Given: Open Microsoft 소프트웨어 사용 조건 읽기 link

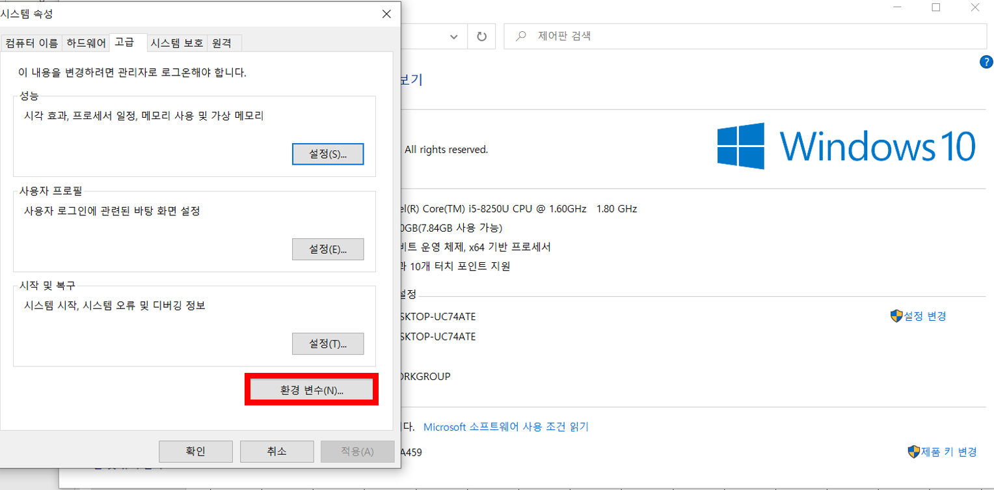Looking at the screenshot, I should (x=506, y=427).
